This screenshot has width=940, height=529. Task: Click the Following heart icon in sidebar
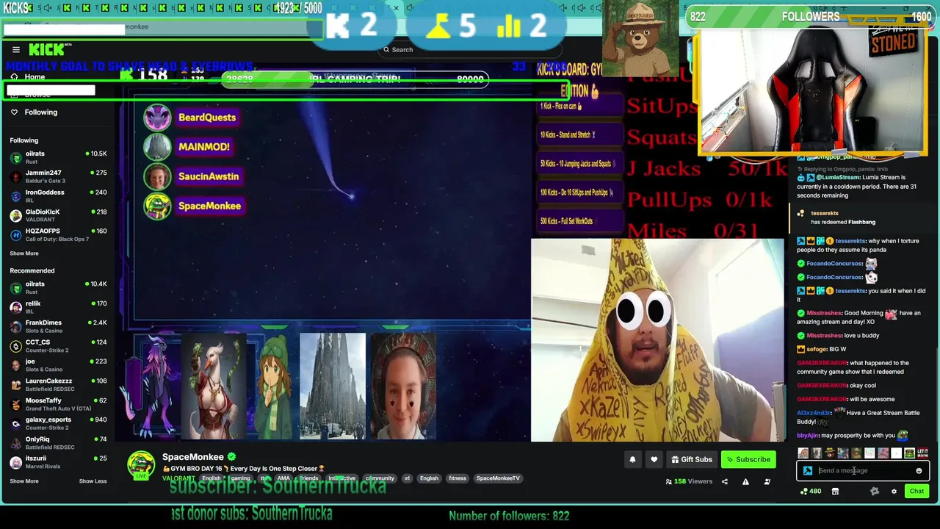point(14,112)
